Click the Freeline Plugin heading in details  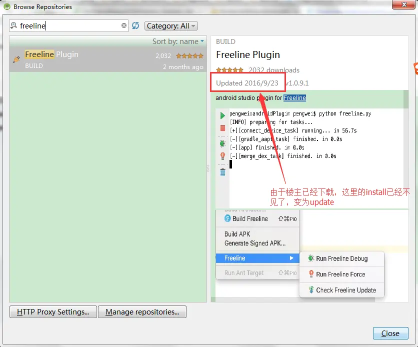[x=248, y=54]
